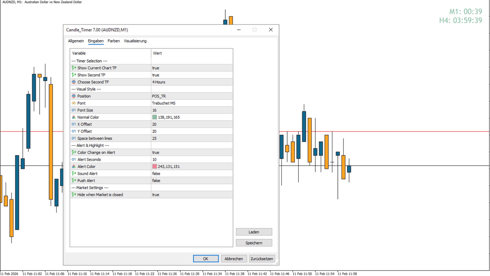The height and width of the screenshot is (276, 490).
Task: Click the enum icon beside Choose Second TF
Action: click(x=74, y=82)
